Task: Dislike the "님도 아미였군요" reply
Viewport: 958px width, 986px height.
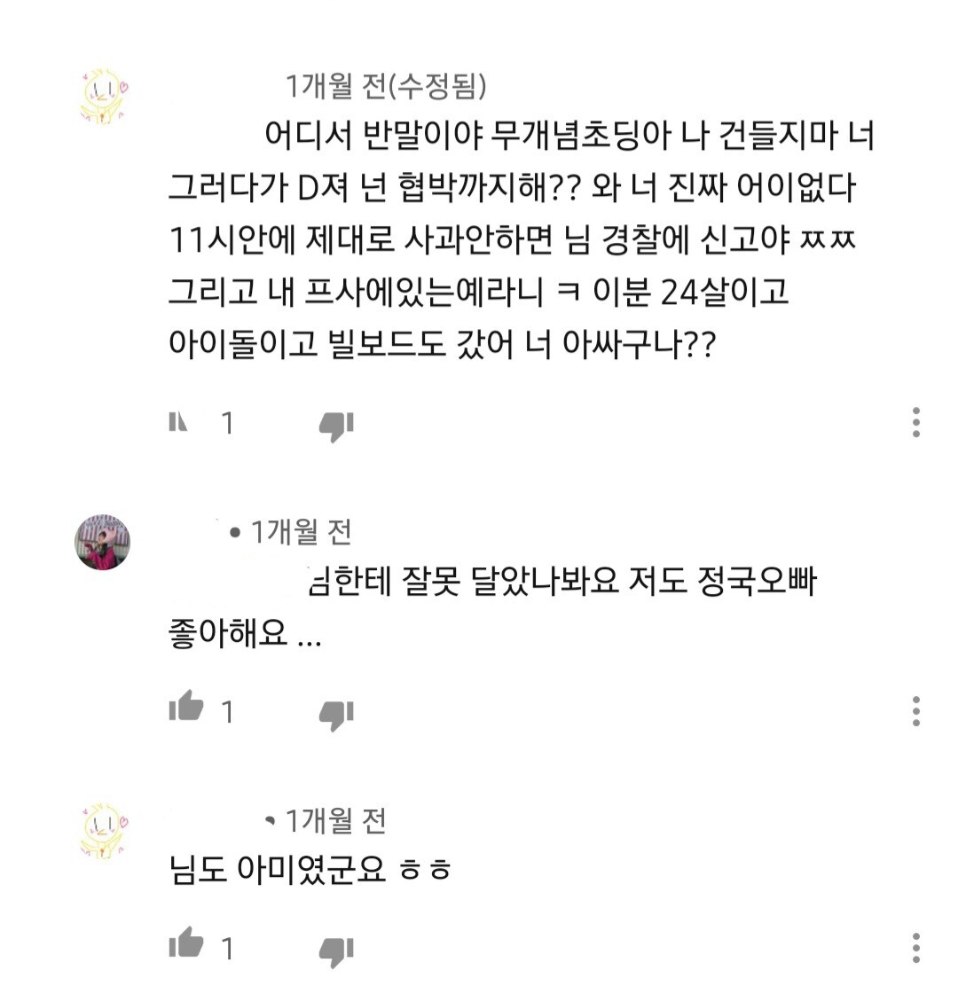Action: pyautogui.click(x=336, y=951)
